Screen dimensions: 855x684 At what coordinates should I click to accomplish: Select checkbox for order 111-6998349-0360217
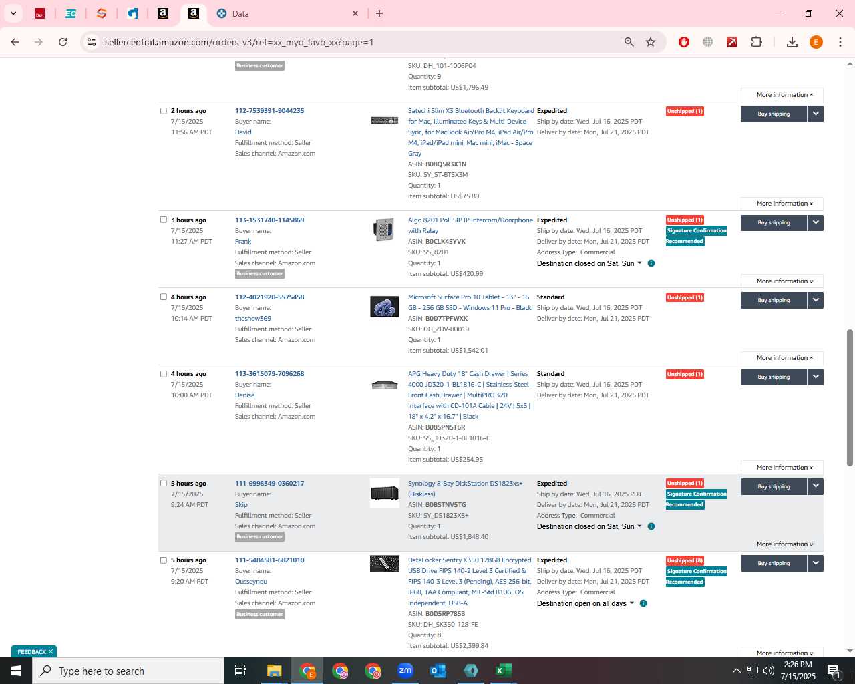pyautogui.click(x=164, y=483)
